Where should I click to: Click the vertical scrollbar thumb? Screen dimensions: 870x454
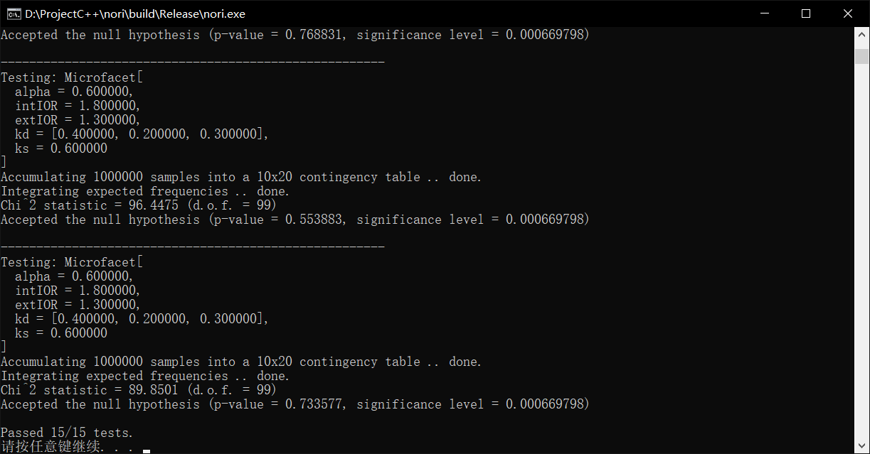(861, 56)
